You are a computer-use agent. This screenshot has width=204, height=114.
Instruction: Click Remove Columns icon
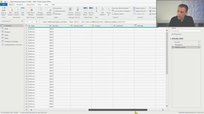click(78, 9)
